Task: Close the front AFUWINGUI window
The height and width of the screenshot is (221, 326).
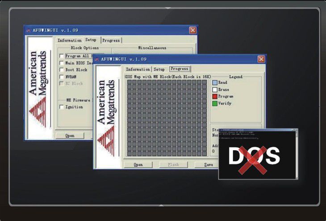Action: 261,59
